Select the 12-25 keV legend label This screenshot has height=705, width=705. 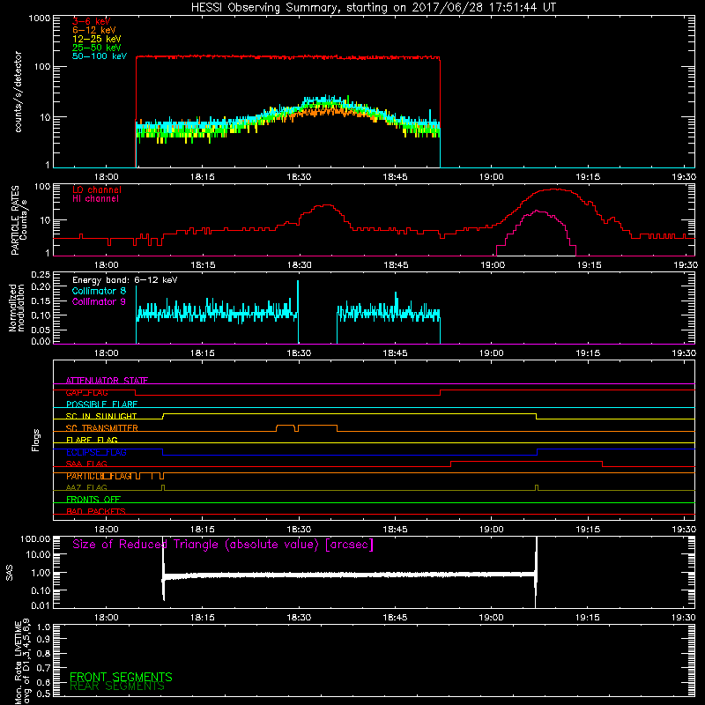coord(97,39)
